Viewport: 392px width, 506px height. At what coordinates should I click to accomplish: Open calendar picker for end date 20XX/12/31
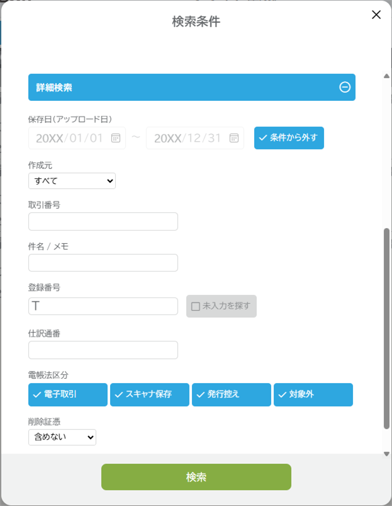point(234,138)
